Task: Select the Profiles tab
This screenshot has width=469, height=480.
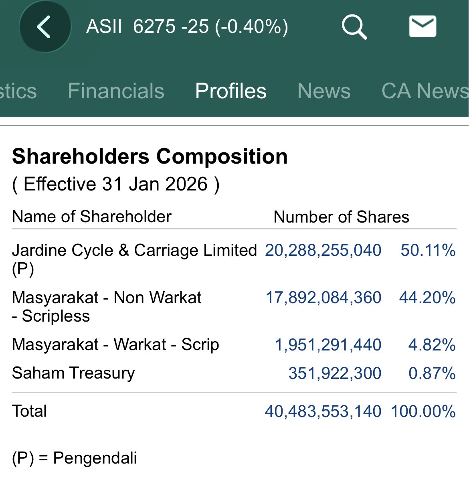Action: tap(230, 91)
